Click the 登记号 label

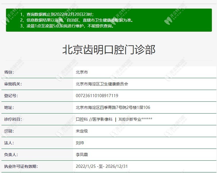(11, 96)
